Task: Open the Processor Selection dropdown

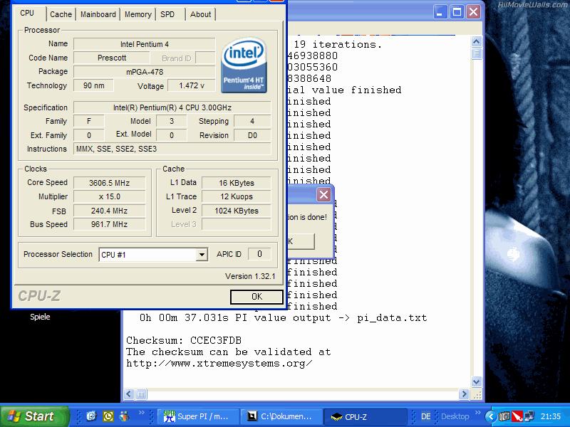Action: [x=202, y=255]
